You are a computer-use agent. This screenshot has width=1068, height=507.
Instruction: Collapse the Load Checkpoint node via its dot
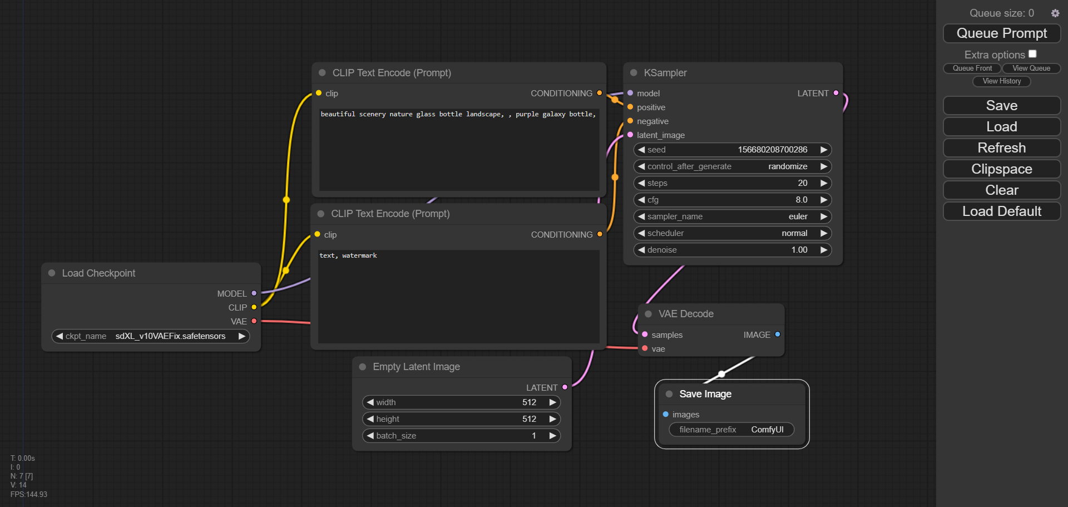tap(52, 273)
